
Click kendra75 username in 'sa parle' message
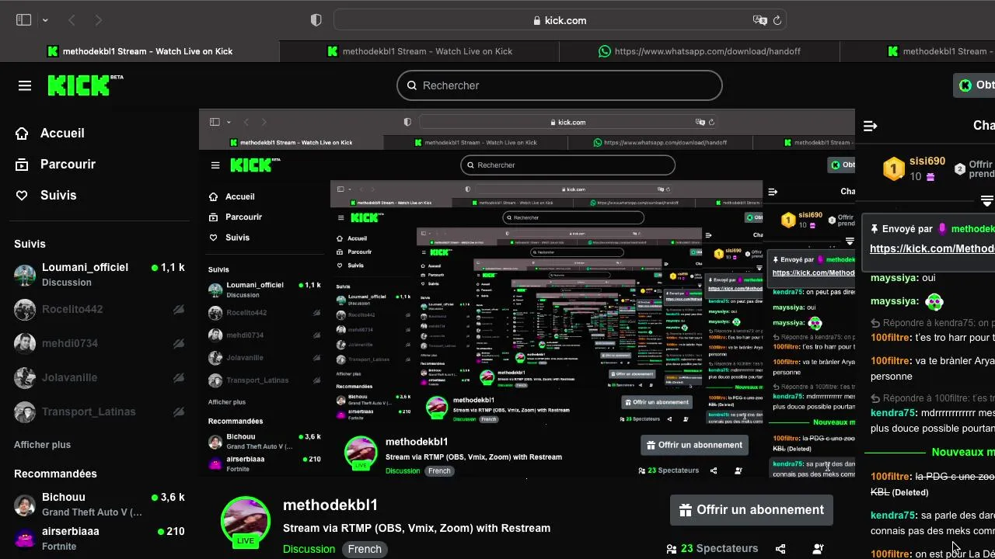pos(893,516)
